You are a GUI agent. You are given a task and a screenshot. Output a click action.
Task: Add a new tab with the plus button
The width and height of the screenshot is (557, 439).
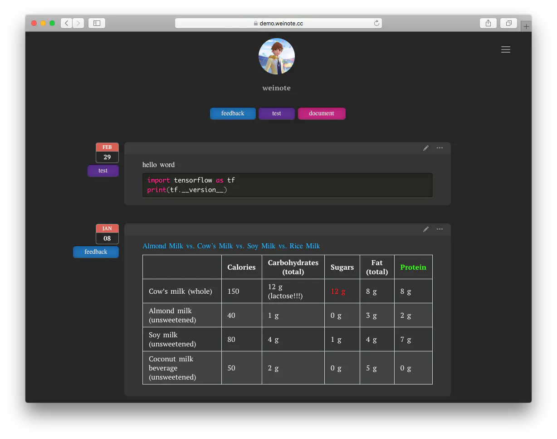(x=526, y=26)
